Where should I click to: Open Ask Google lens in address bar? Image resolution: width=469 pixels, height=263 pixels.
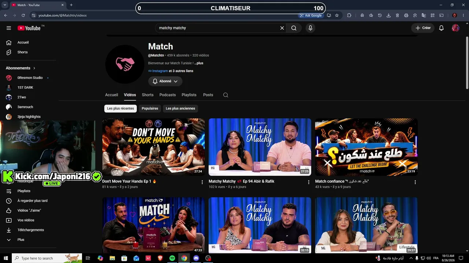point(311,15)
